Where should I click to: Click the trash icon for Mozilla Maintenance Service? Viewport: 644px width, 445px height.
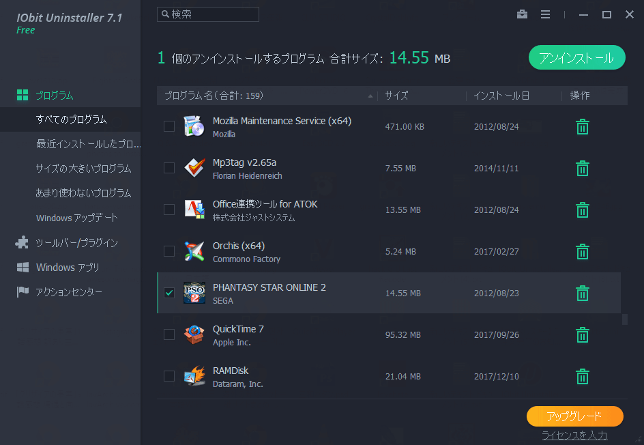[x=583, y=126]
